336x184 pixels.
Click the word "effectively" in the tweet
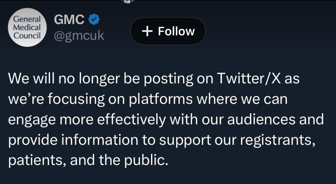click(x=132, y=120)
